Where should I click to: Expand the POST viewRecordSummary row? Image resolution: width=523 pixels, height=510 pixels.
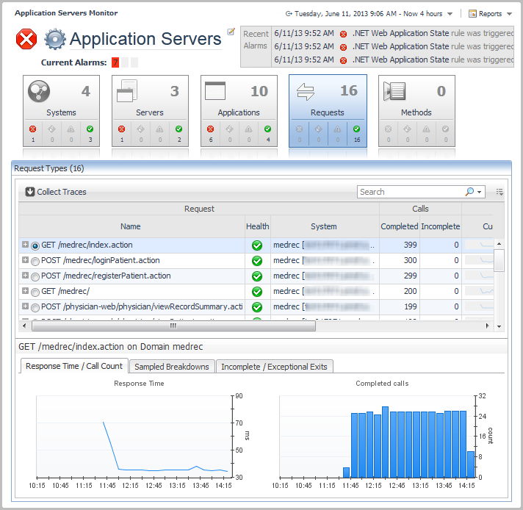click(25, 306)
